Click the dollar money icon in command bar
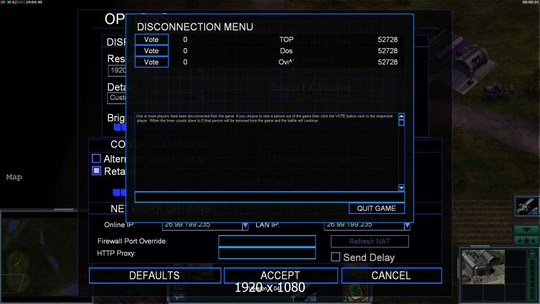 [355, 291]
